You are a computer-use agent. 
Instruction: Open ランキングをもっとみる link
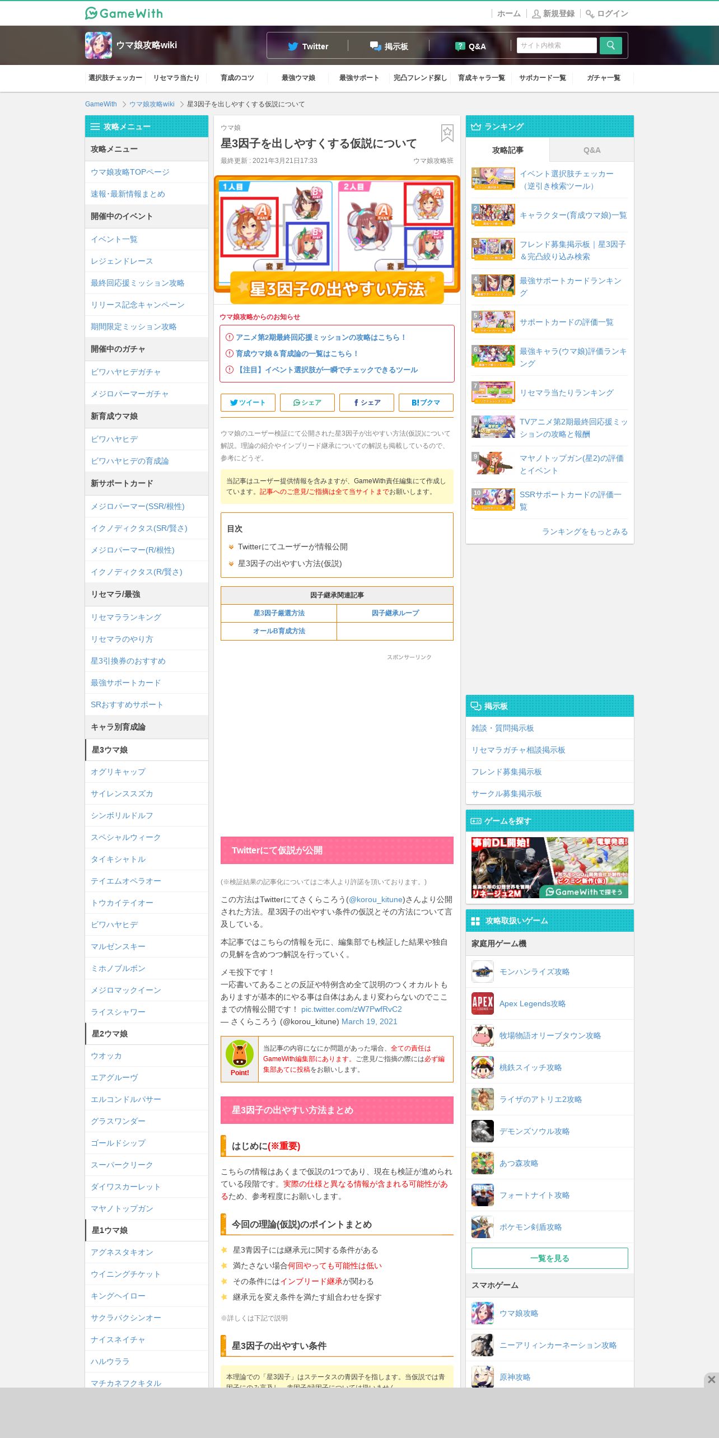(x=585, y=531)
